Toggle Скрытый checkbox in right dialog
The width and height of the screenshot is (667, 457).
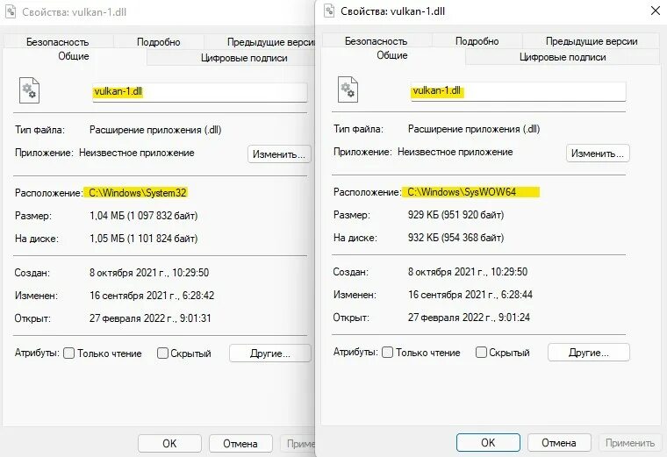point(481,353)
